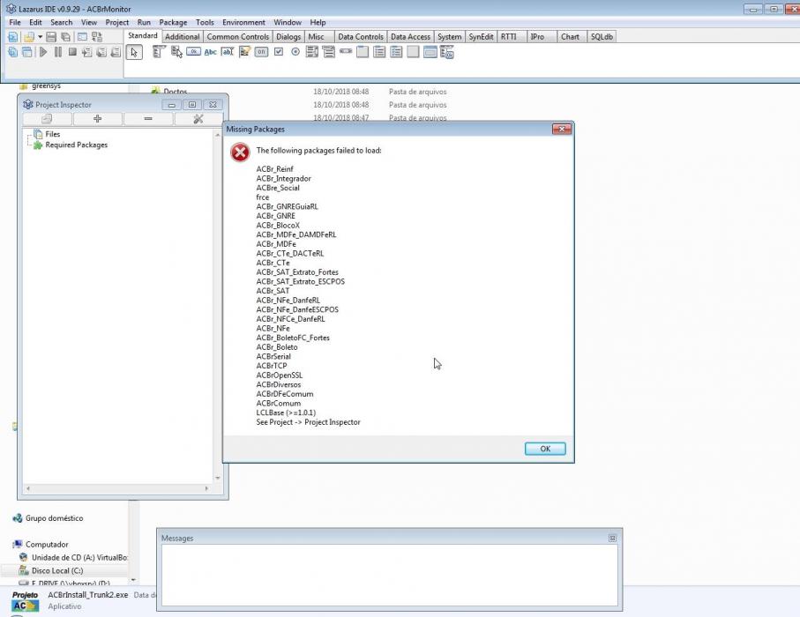Switch to the Data Access palette tab
The height and width of the screenshot is (617, 800).
coord(411,37)
